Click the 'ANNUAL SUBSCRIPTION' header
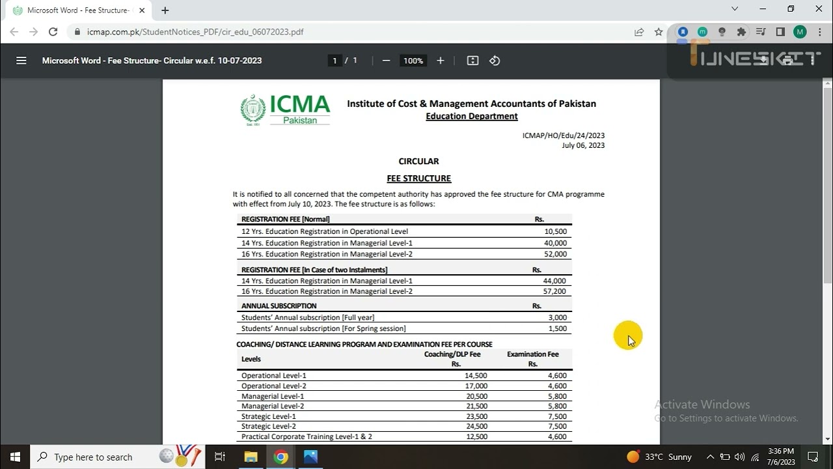Image resolution: width=833 pixels, height=469 pixels. pos(279,306)
